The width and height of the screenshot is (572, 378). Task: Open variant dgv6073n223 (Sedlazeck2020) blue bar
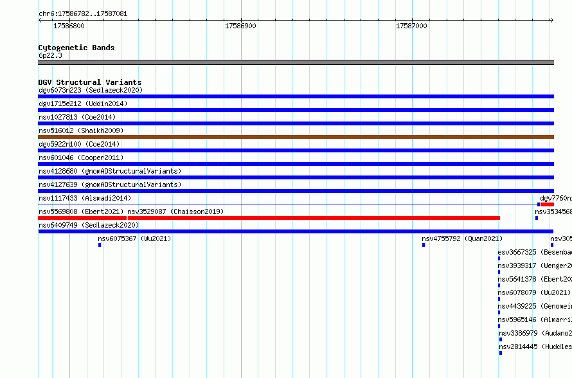pos(296,96)
